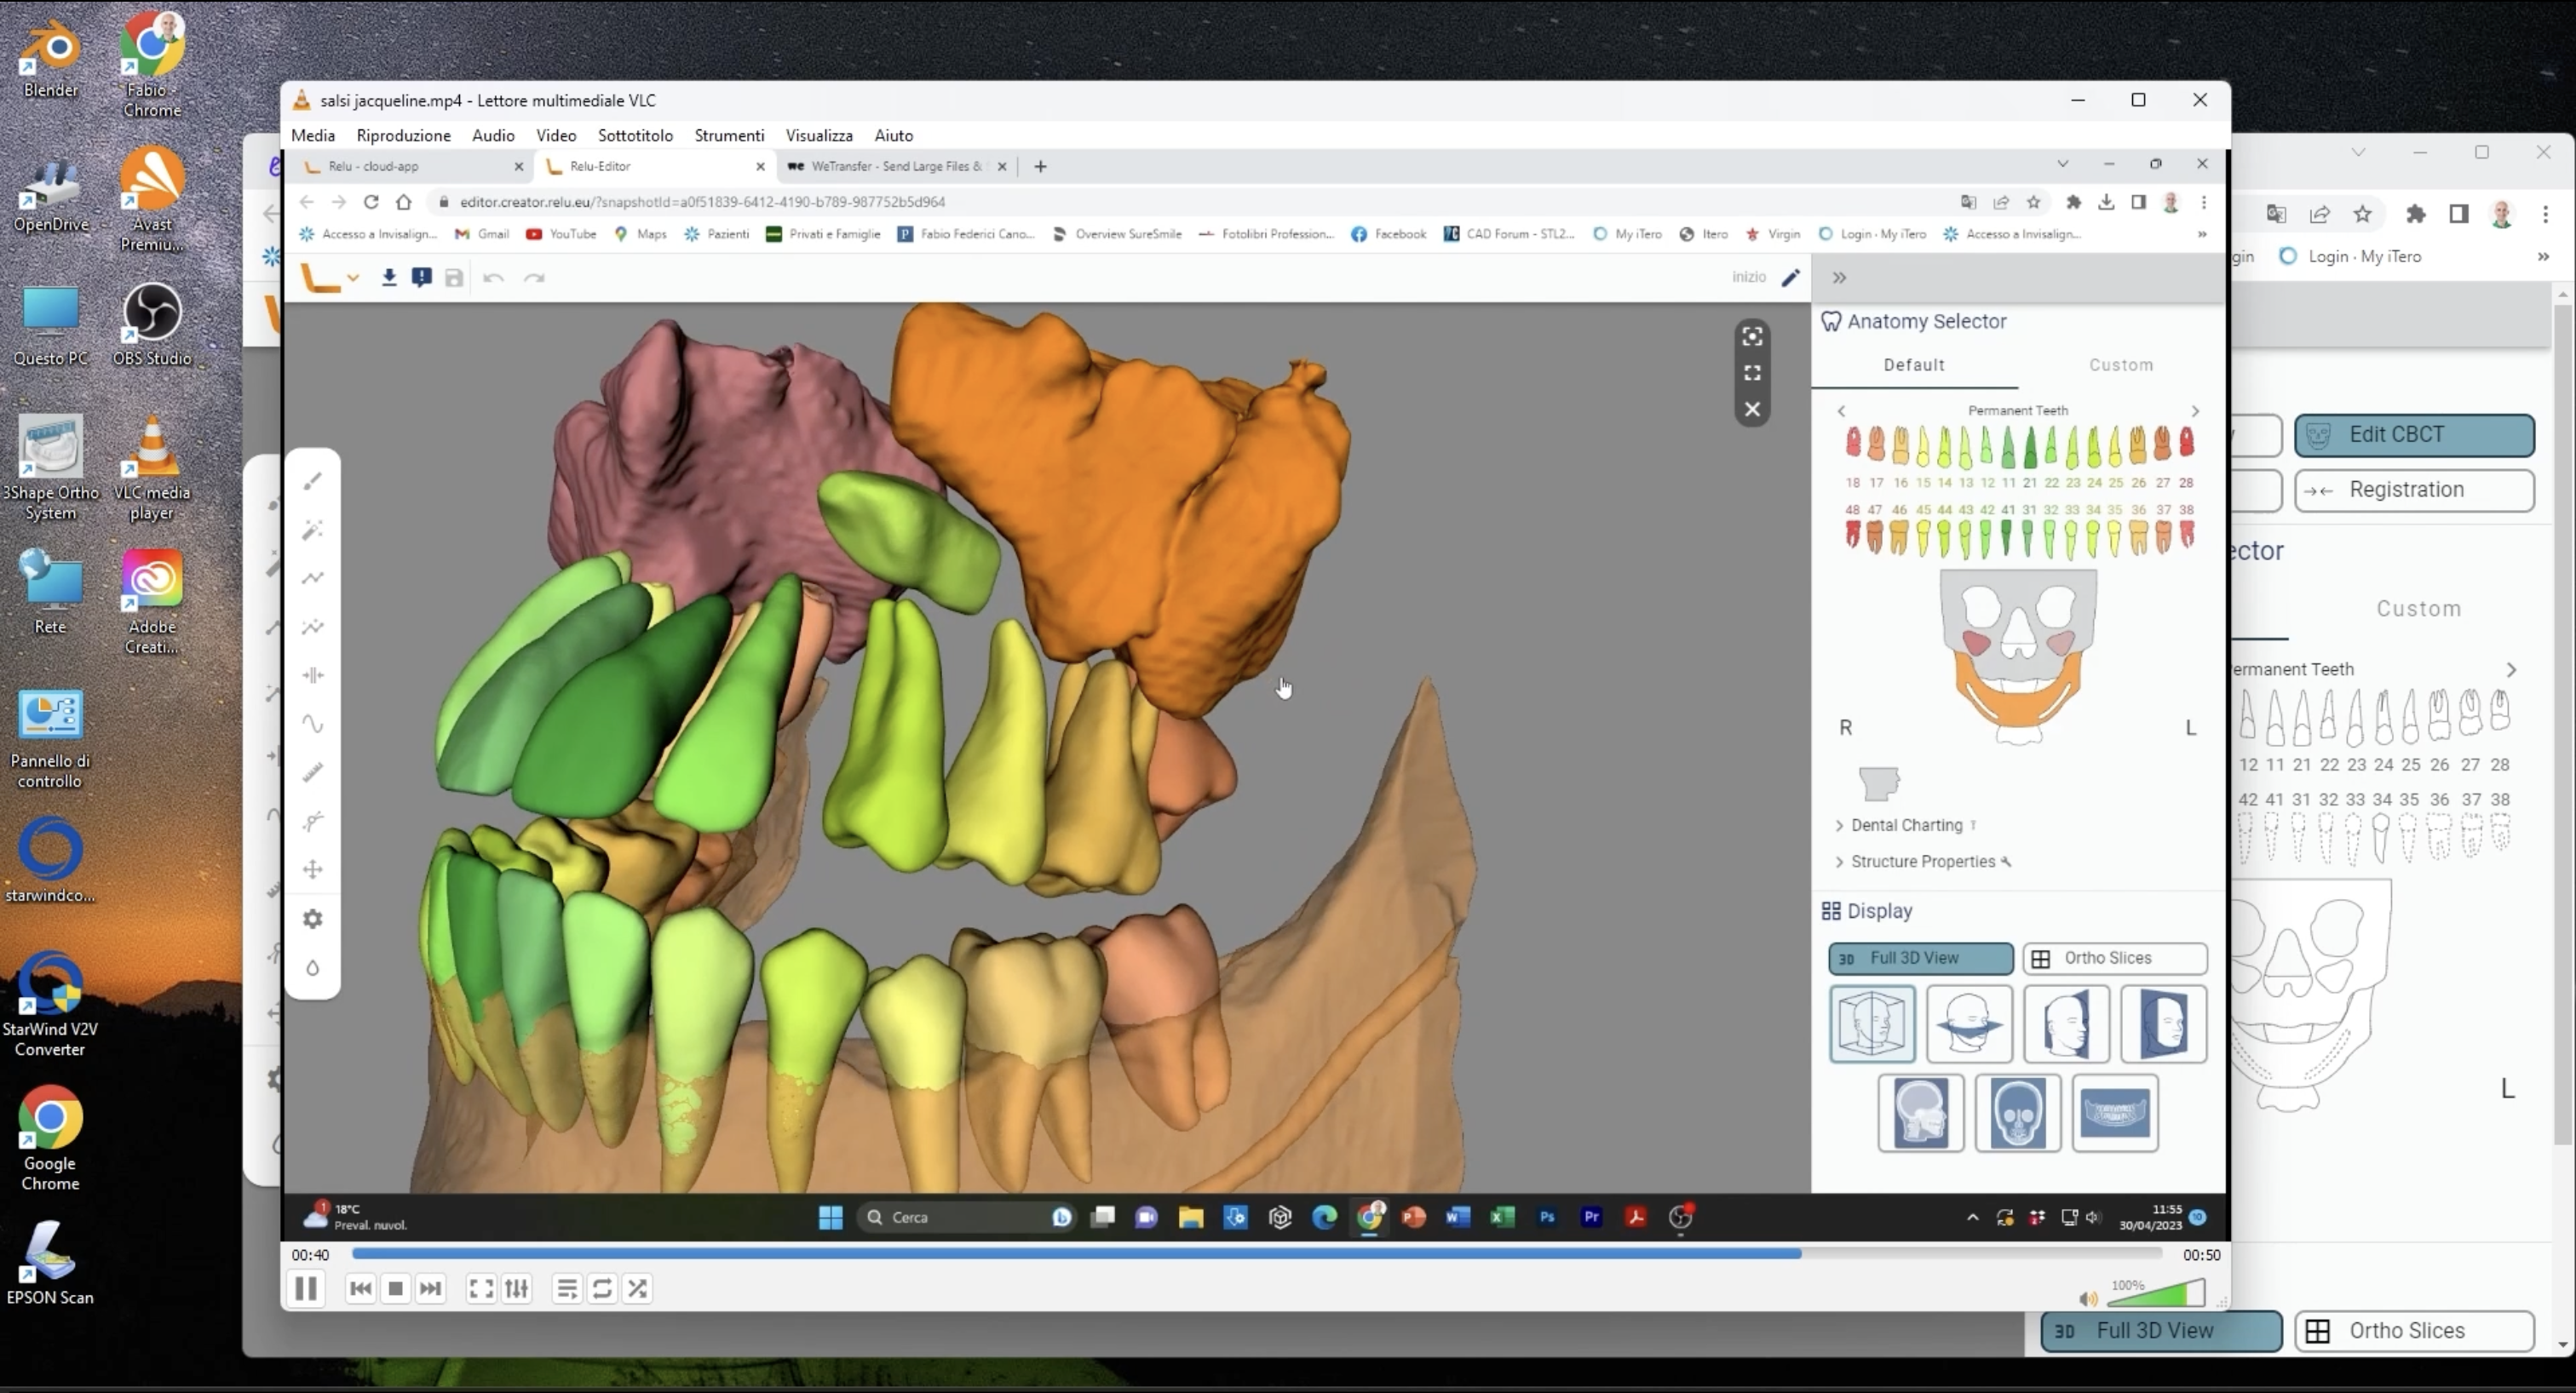Toggle loop mode in VLC
This screenshot has height=1393, width=2576.
click(x=602, y=1289)
